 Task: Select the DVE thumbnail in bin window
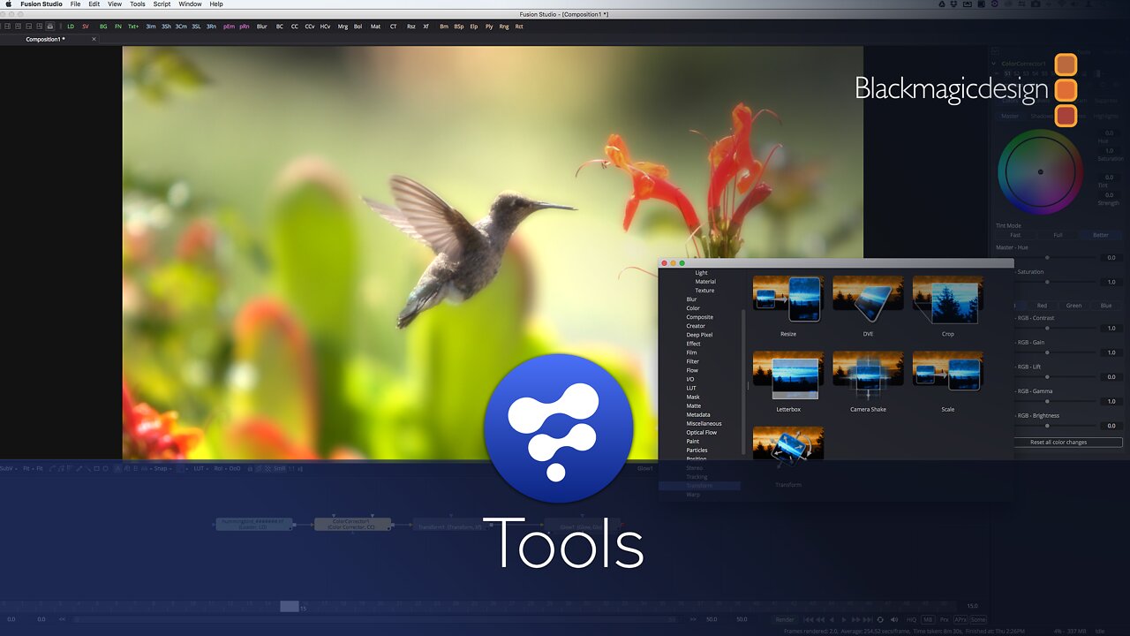tap(868, 300)
